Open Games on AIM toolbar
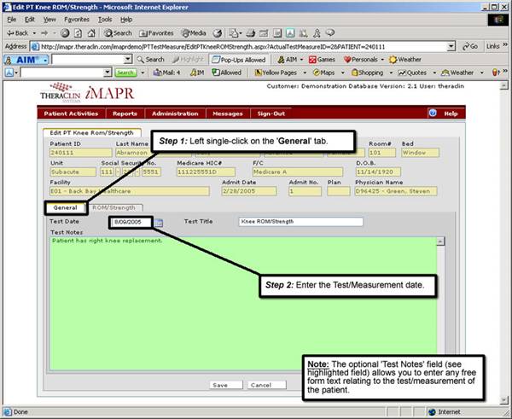Viewport: 512px width, 419px height. click(322, 60)
